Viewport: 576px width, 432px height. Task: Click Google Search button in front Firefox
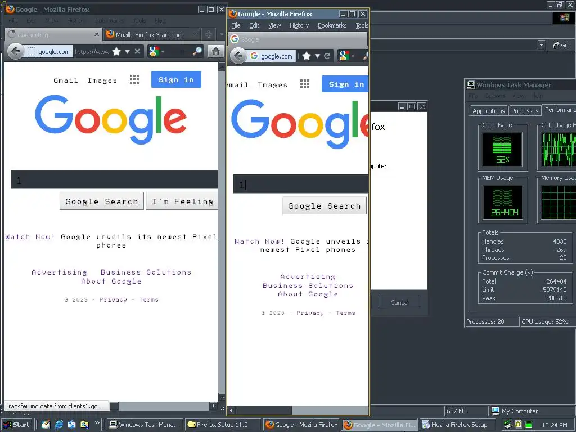coord(325,206)
